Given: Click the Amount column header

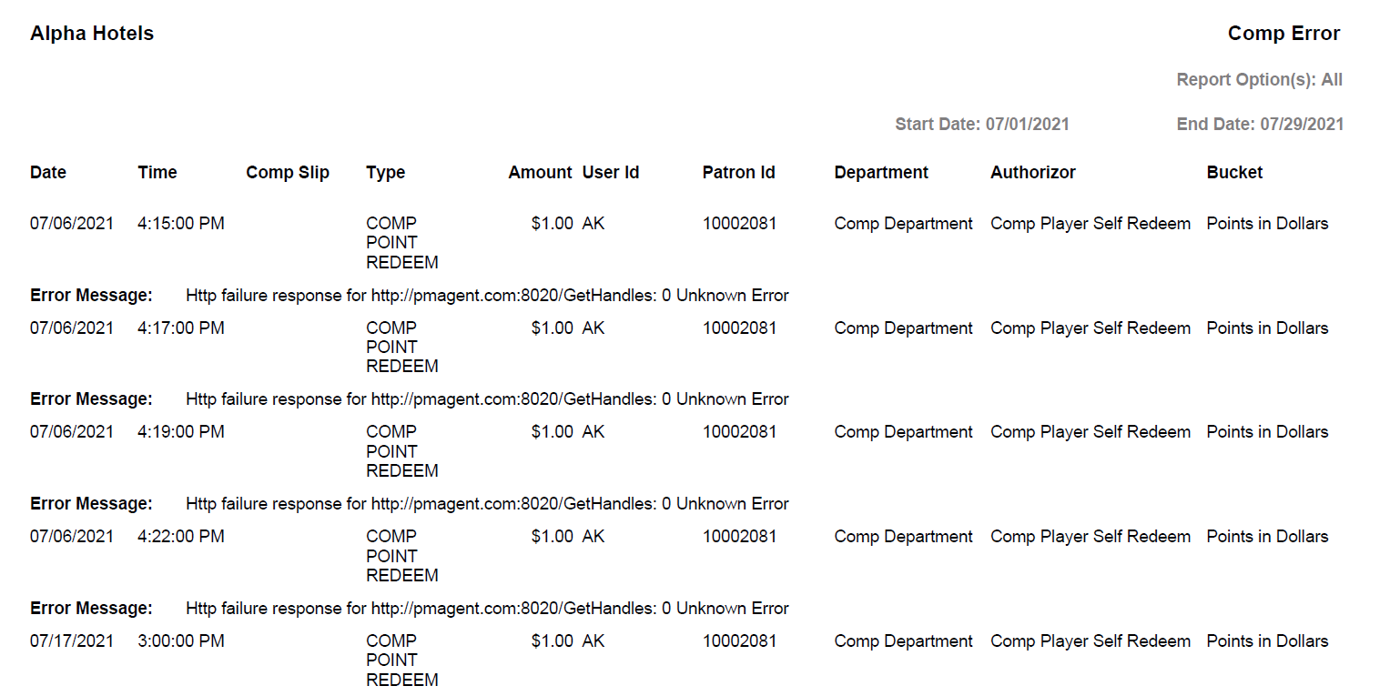Looking at the screenshot, I should pyautogui.click(x=540, y=173).
